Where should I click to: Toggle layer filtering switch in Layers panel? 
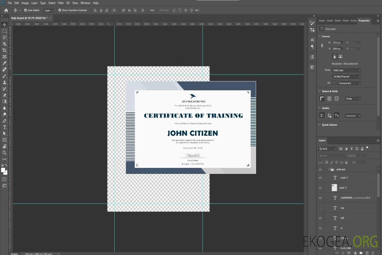coord(367,148)
